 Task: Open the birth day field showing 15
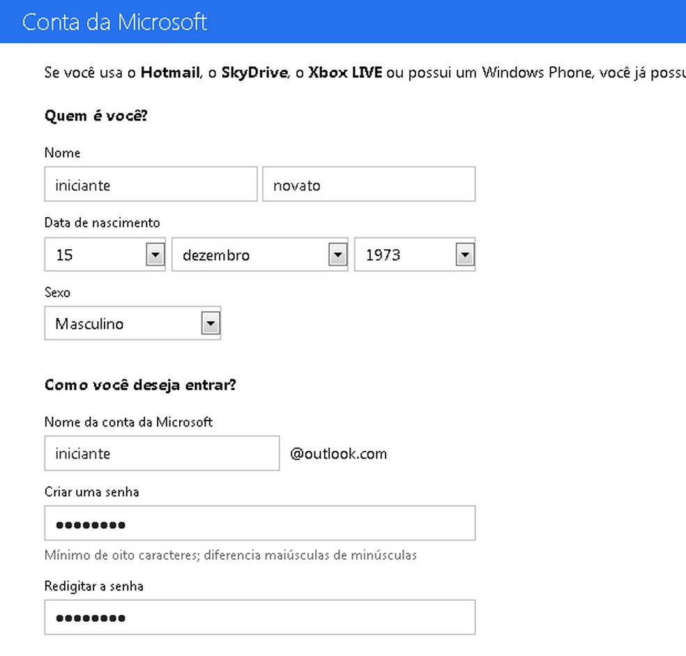pyautogui.click(x=95, y=255)
